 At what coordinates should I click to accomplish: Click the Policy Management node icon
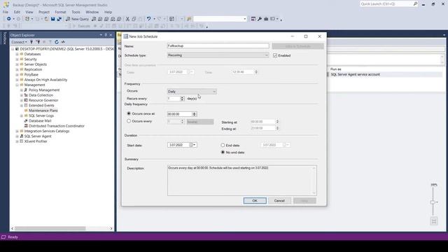26,90
